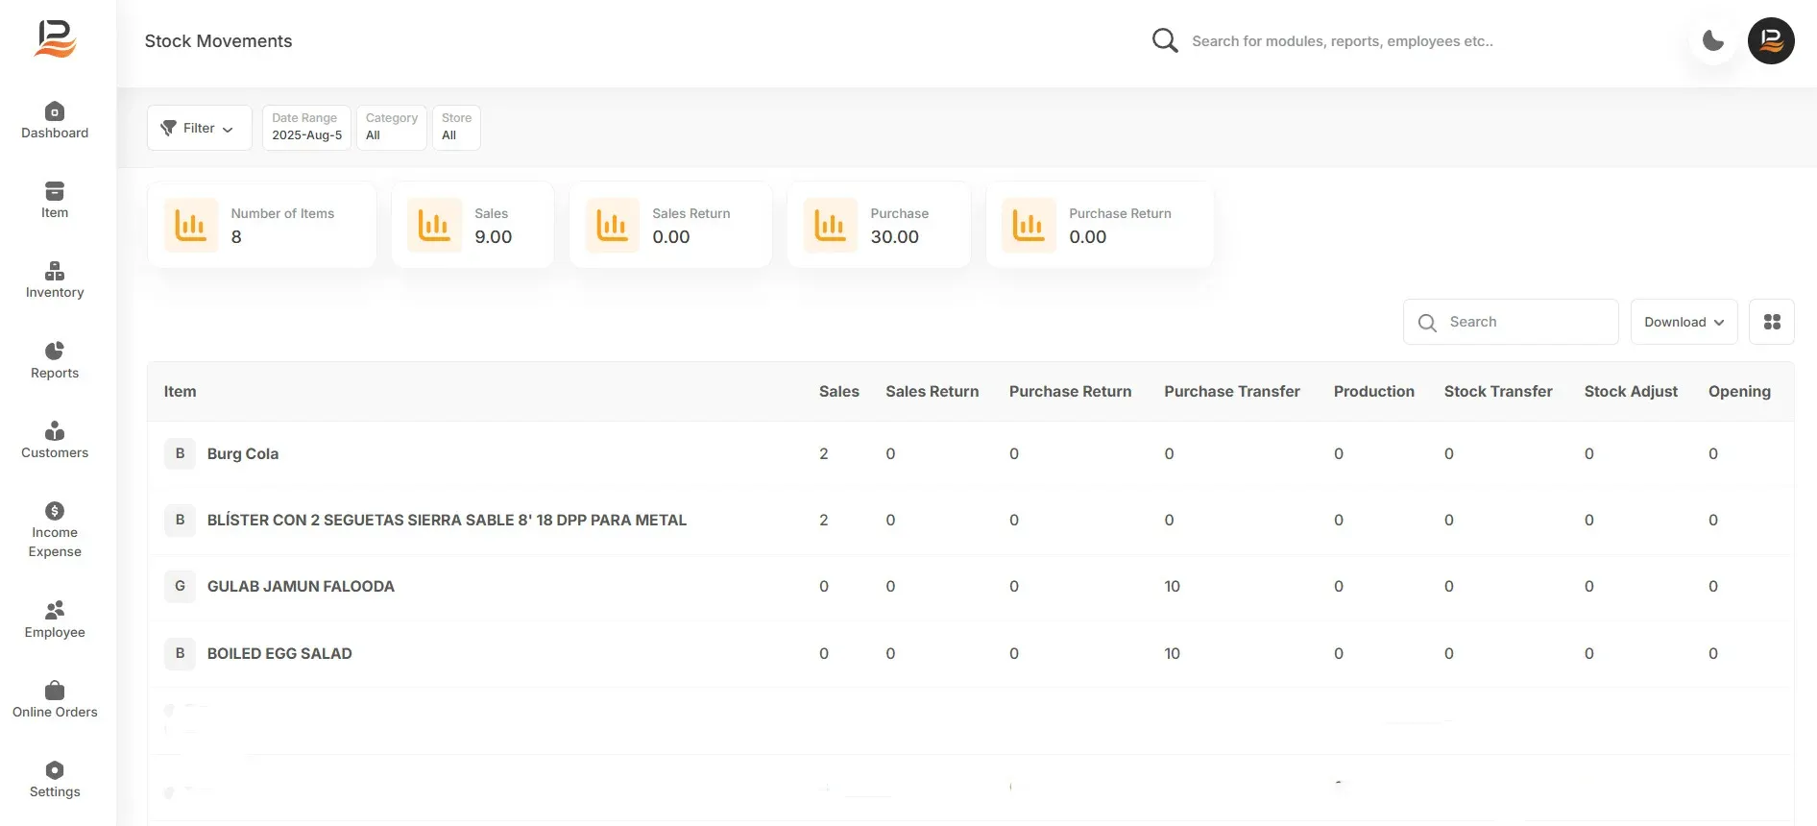The width and height of the screenshot is (1817, 826).
Task: Open the Burg Cola item row
Action: tap(970, 453)
